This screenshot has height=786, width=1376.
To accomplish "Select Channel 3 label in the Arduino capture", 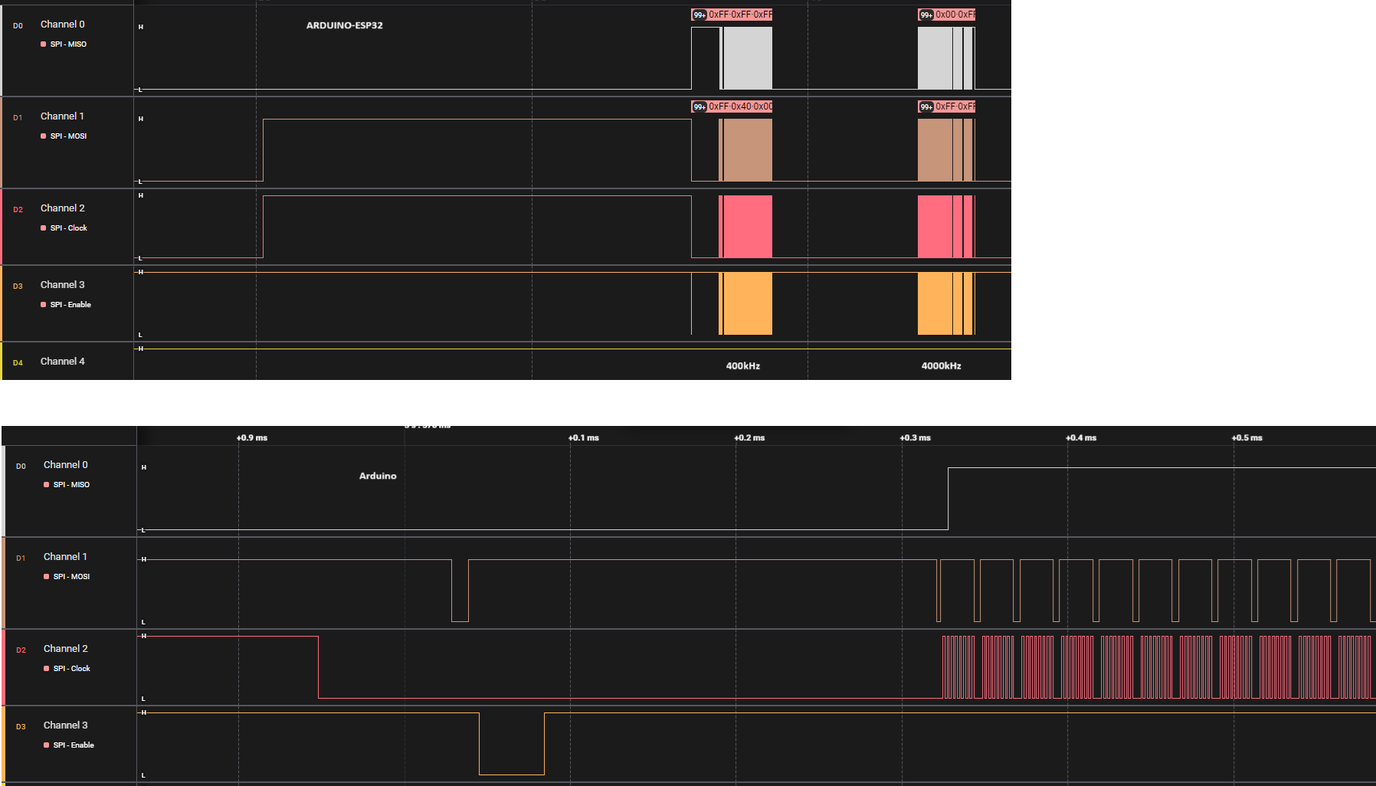I will tap(66, 725).
